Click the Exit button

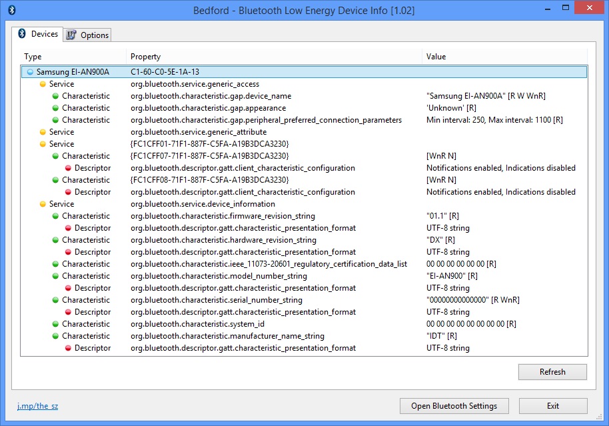(x=552, y=406)
